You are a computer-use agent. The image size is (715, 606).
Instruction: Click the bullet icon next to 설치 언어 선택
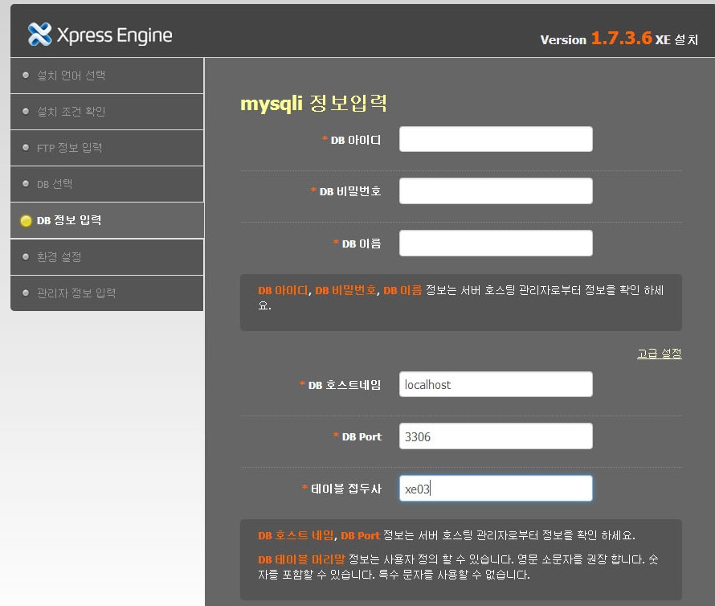(25, 75)
